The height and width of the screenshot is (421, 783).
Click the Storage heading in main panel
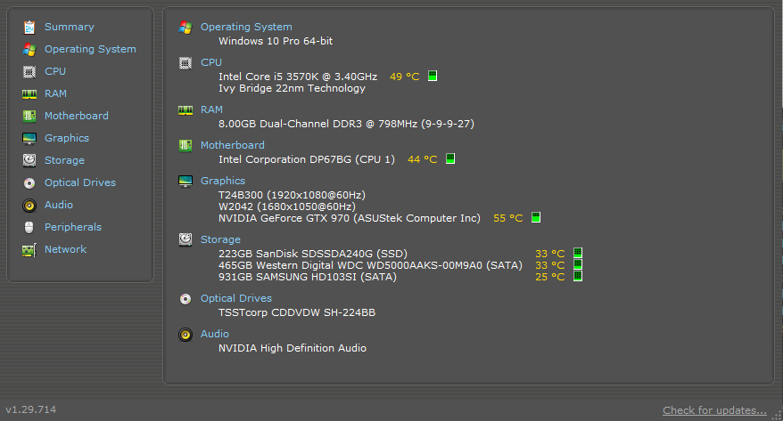[220, 239]
